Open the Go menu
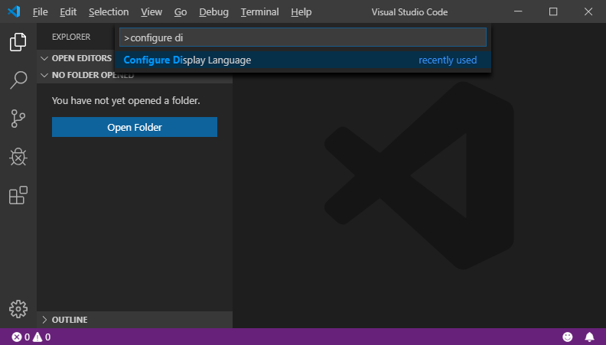This screenshot has width=606, height=345. click(x=181, y=12)
